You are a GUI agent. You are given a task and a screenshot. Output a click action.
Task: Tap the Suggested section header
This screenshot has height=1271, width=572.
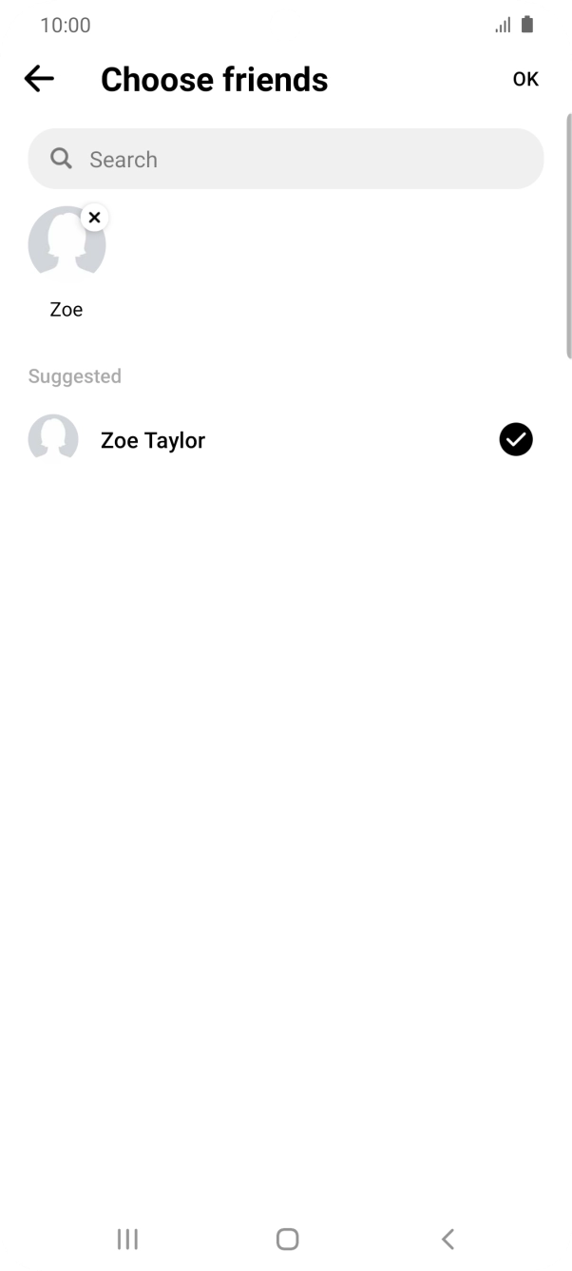click(x=75, y=376)
